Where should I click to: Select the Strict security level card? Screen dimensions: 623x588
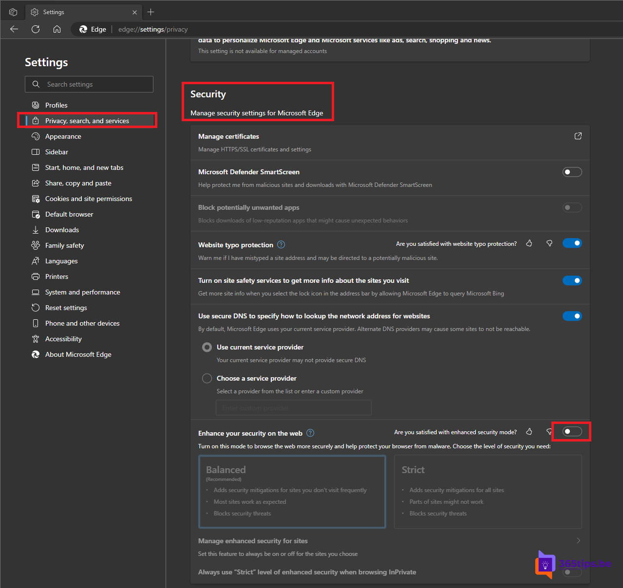(x=488, y=492)
